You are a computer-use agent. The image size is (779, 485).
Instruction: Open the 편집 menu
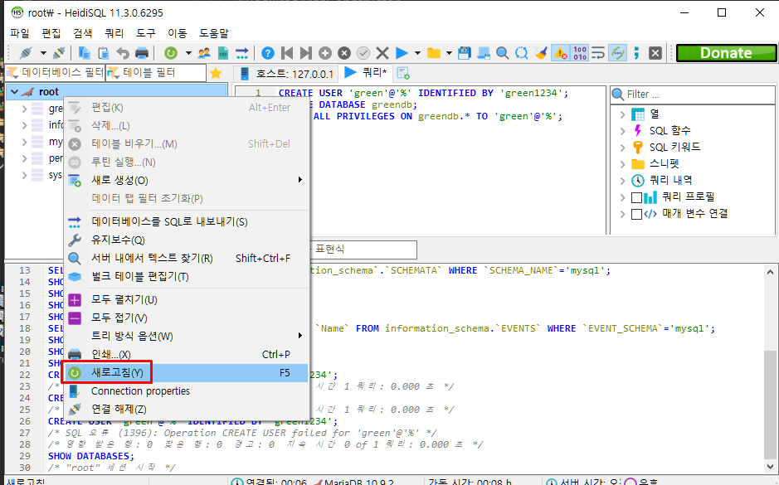[x=51, y=33]
